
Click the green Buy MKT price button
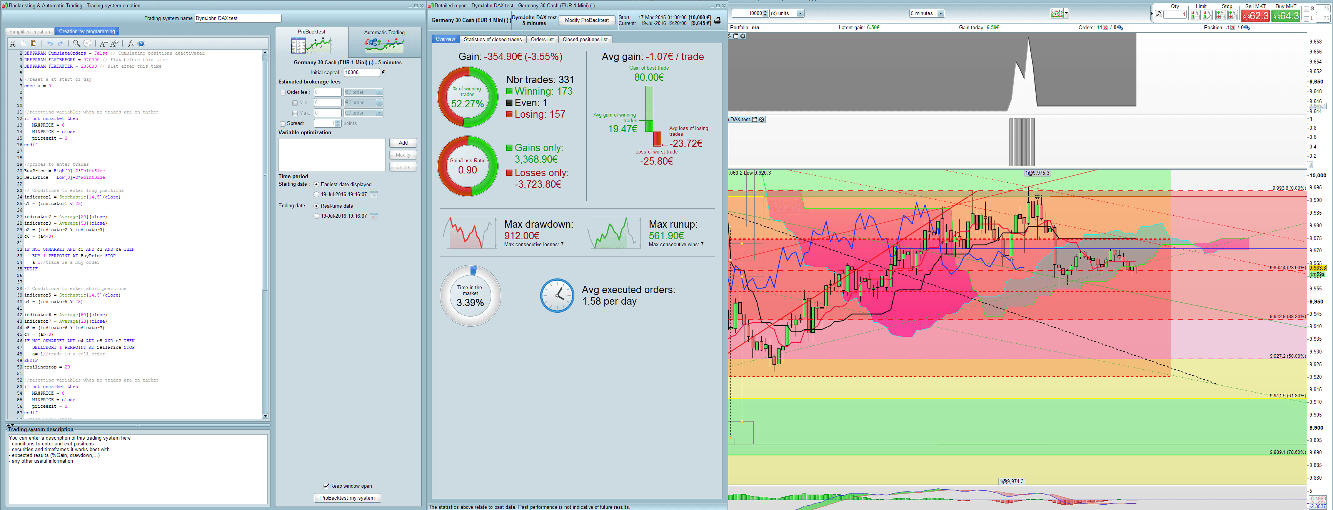1286,16
